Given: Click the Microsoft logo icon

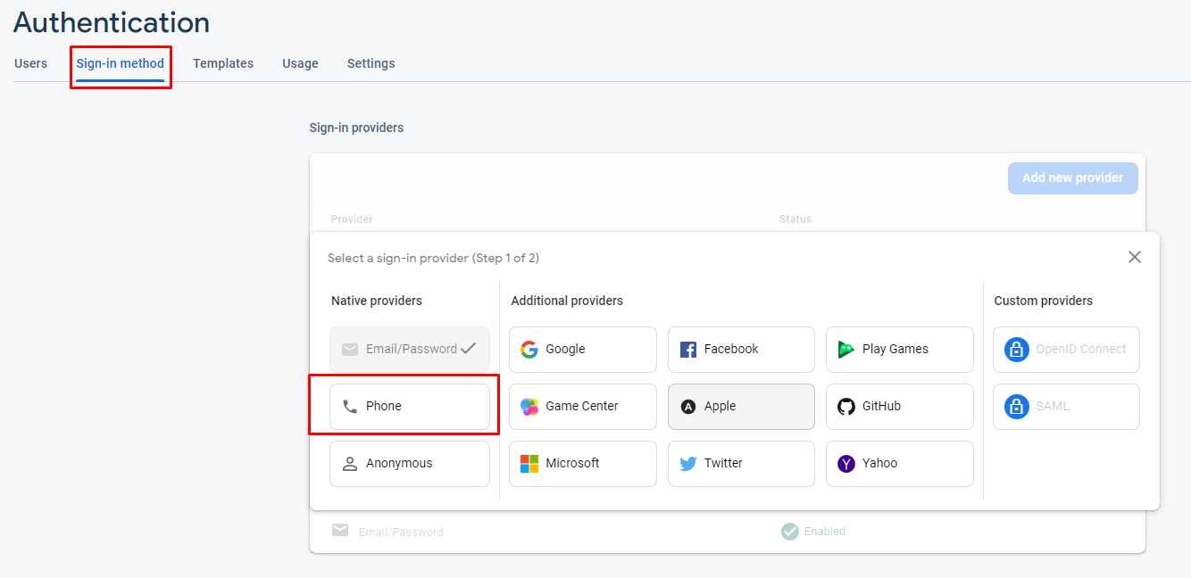Looking at the screenshot, I should (x=529, y=464).
